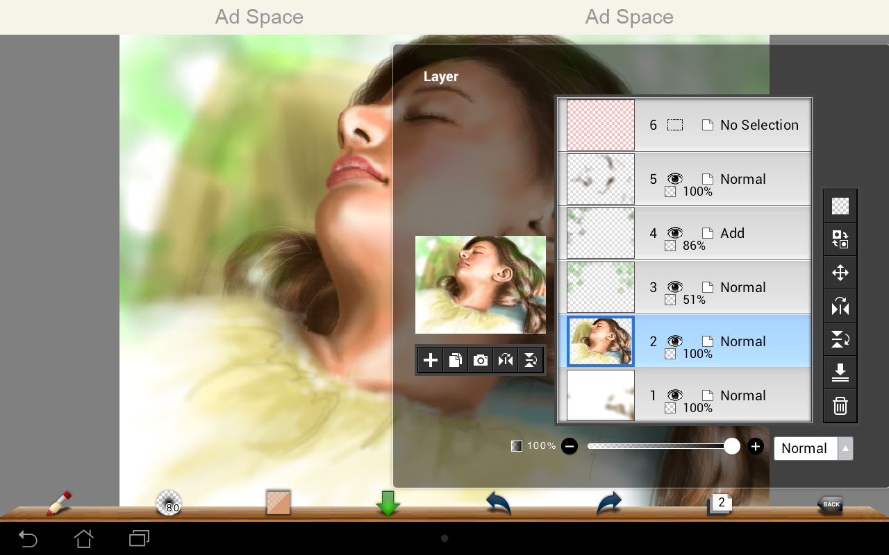The width and height of the screenshot is (889, 555).
Task: Undo the last stroke
Action: tap(498, 503)
